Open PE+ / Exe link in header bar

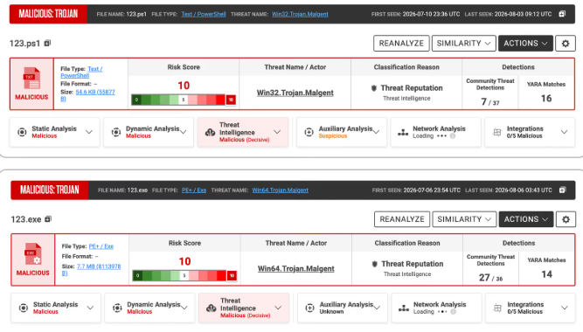click(x=194, y=190)
